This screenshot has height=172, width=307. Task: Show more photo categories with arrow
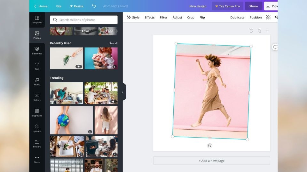click(117, 31)
